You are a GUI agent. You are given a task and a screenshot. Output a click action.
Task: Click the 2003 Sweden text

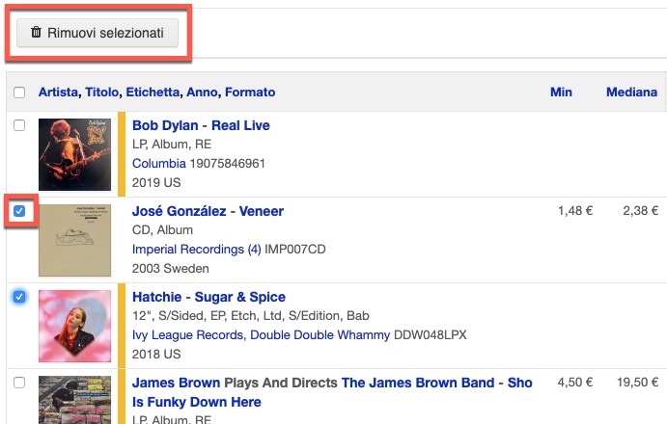[x=171, y=269]
